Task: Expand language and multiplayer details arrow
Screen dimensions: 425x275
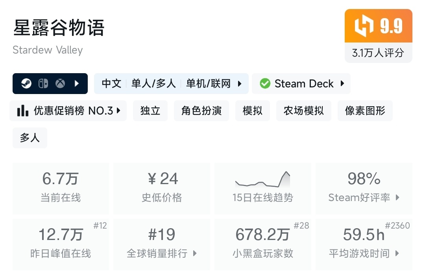Action: click(239, 83)
